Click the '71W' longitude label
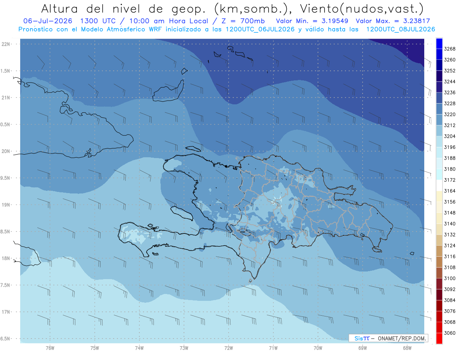 [273, 348]
